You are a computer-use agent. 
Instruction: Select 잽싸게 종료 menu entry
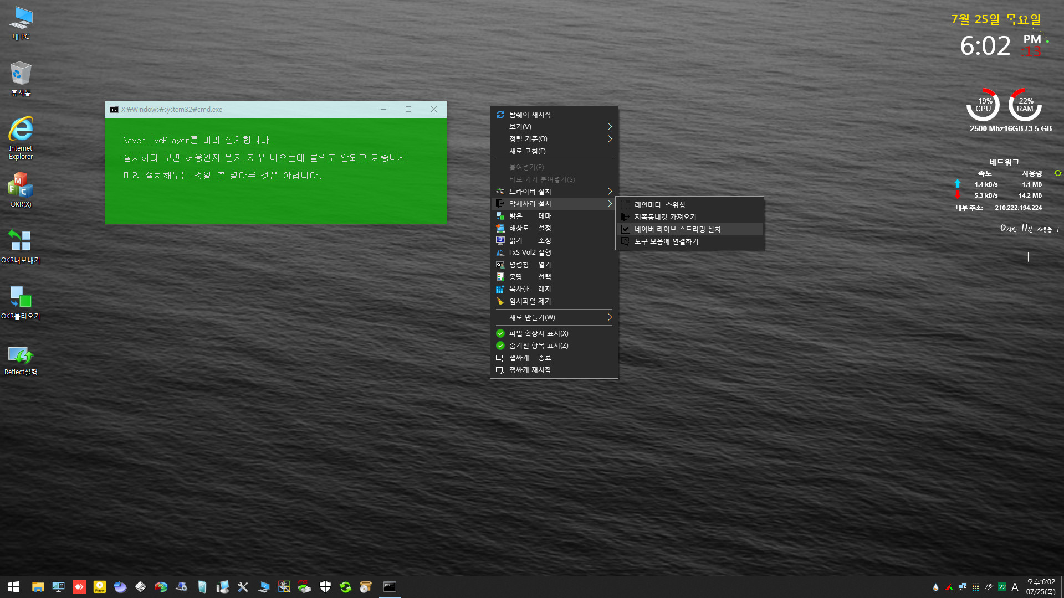(x=554, y=358)
